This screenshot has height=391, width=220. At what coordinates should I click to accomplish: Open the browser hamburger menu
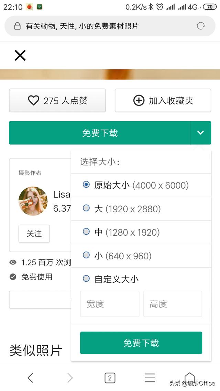click(x=150, y=378)
